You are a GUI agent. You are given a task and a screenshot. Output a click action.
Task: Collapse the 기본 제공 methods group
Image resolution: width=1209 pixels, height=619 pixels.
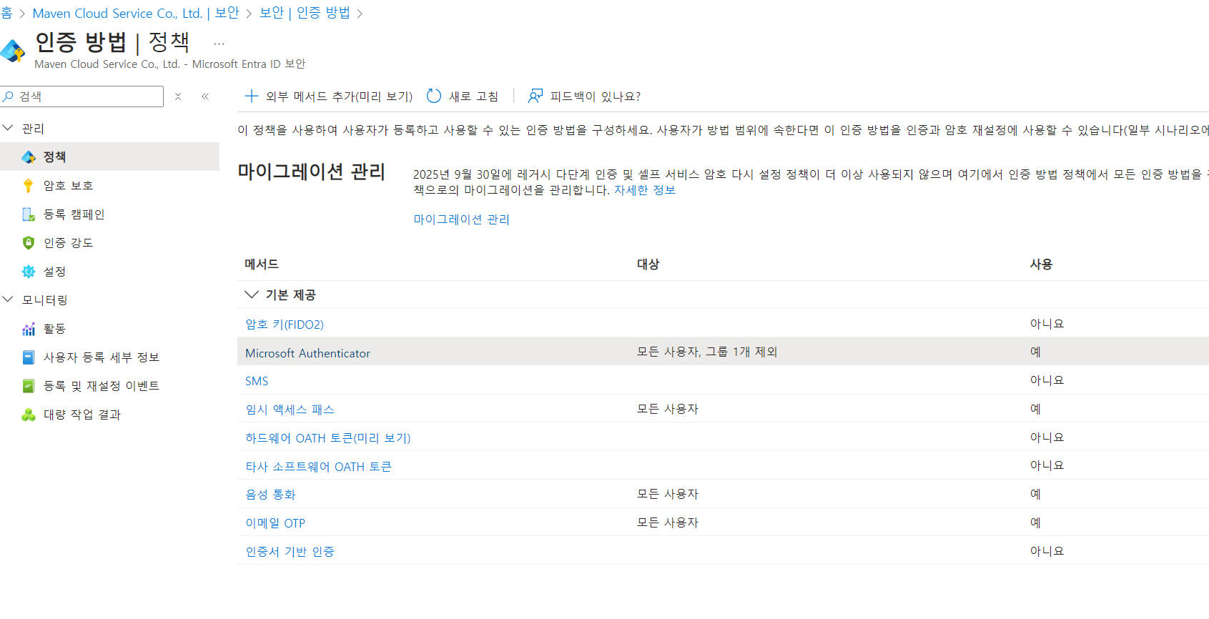click(x=252, y=294)
